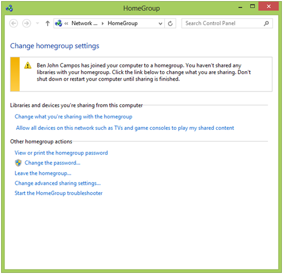Focus the Search Control Panel field
The width and height of the screenshot is (283, 274).
coord(227,23)
